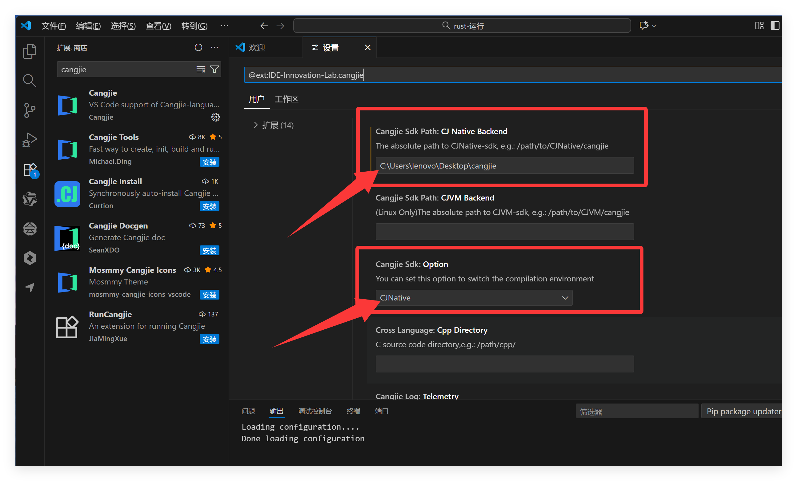
Task: Switch to the 工作区 settings tab
Action: tap(286, 99)
